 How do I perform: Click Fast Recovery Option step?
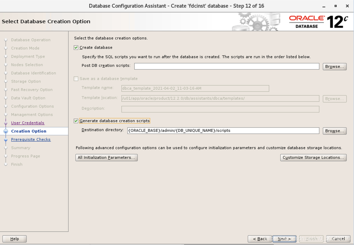point(32,90)
